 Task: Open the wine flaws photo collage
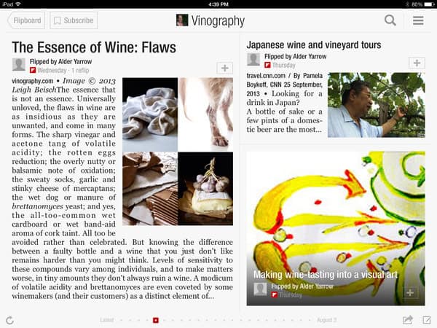tap(178, 152)
